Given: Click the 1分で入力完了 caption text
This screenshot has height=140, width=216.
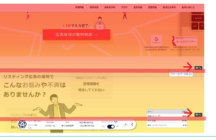Looking at the screenshot, I should pos(77,26).
